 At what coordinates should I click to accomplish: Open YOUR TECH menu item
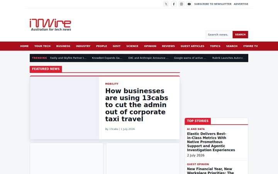click(42, 46)
